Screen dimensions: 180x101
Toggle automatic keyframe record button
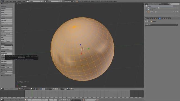[x=84, y=100]
